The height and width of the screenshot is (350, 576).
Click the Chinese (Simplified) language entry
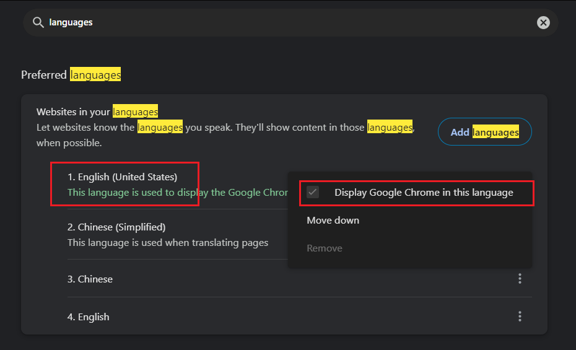pyautogui.click(x=116, y=227)
